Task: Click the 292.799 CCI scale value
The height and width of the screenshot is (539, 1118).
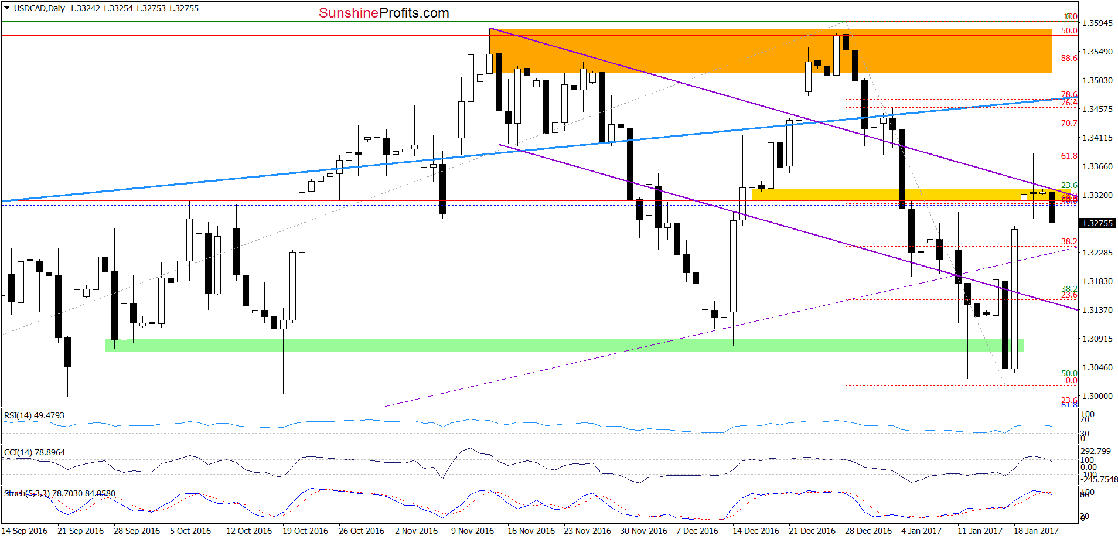Action: pos(1096,451)
